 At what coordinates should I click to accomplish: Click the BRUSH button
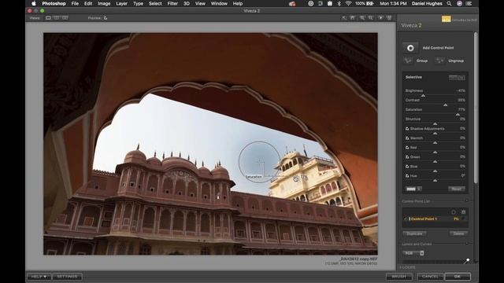point(399,277)
